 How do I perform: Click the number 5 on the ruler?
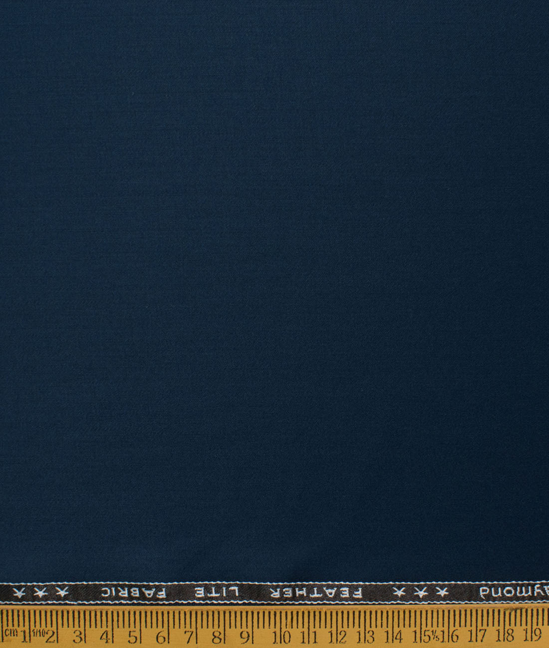(132, 637)
